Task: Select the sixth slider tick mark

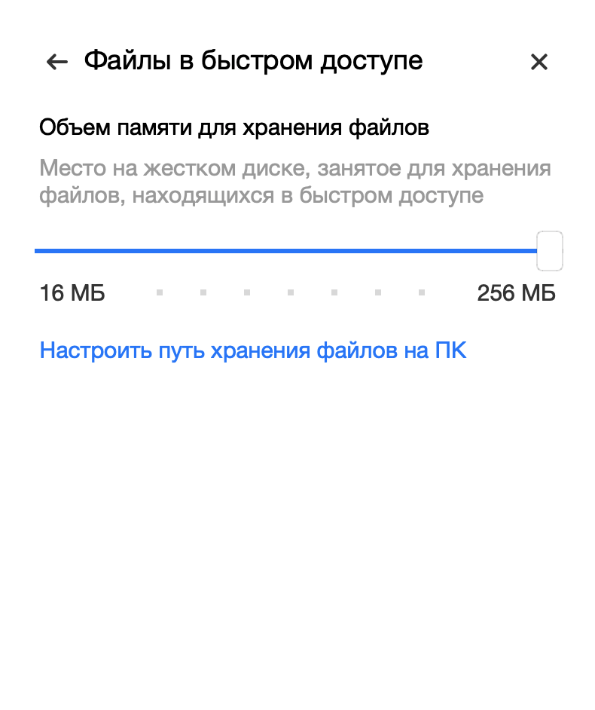Action: click(x=378, y=292)
